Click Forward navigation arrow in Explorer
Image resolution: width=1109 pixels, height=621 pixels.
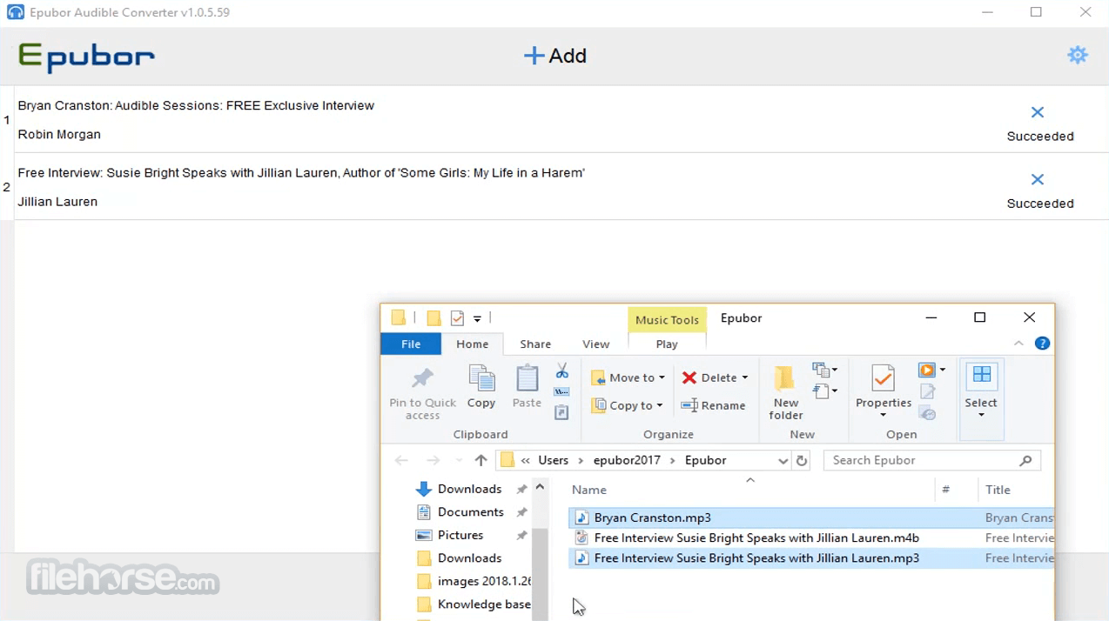pyautogui.click(x=433, y=460)
